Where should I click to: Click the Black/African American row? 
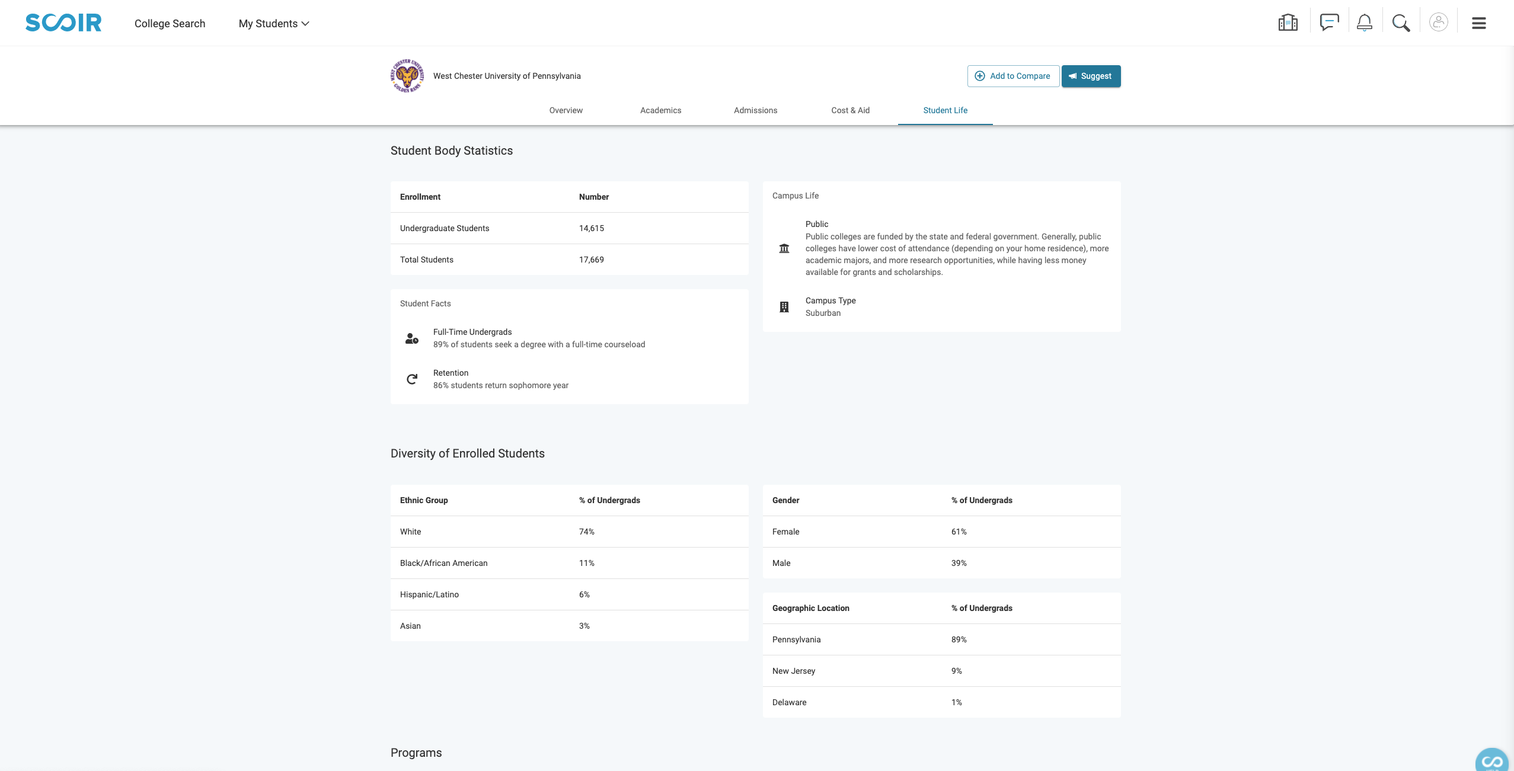pos(570,563)
